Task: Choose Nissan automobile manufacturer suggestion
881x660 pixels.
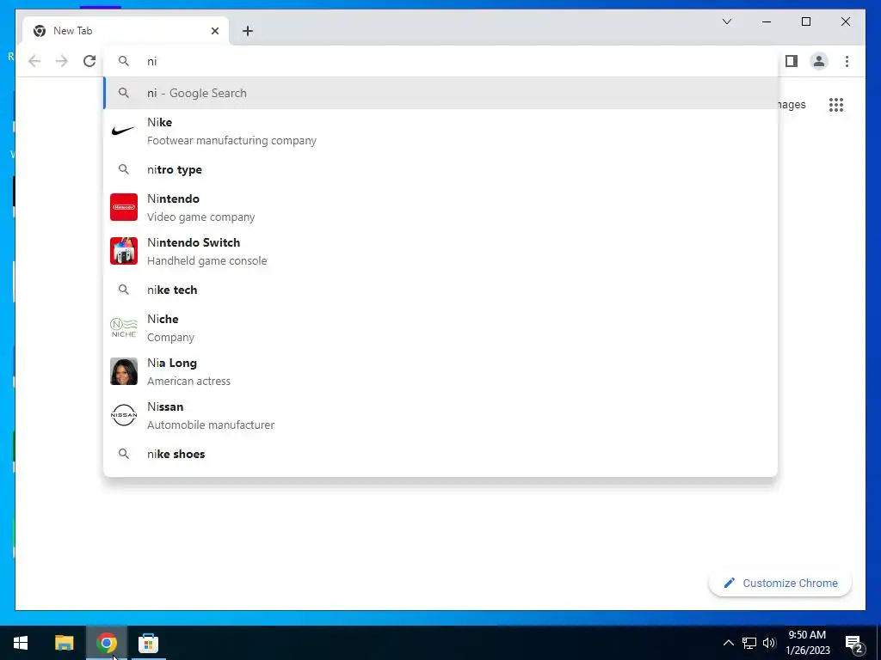Action: coord(440,415)
